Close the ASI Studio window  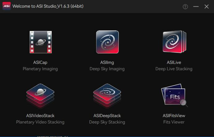click(207, 6)
